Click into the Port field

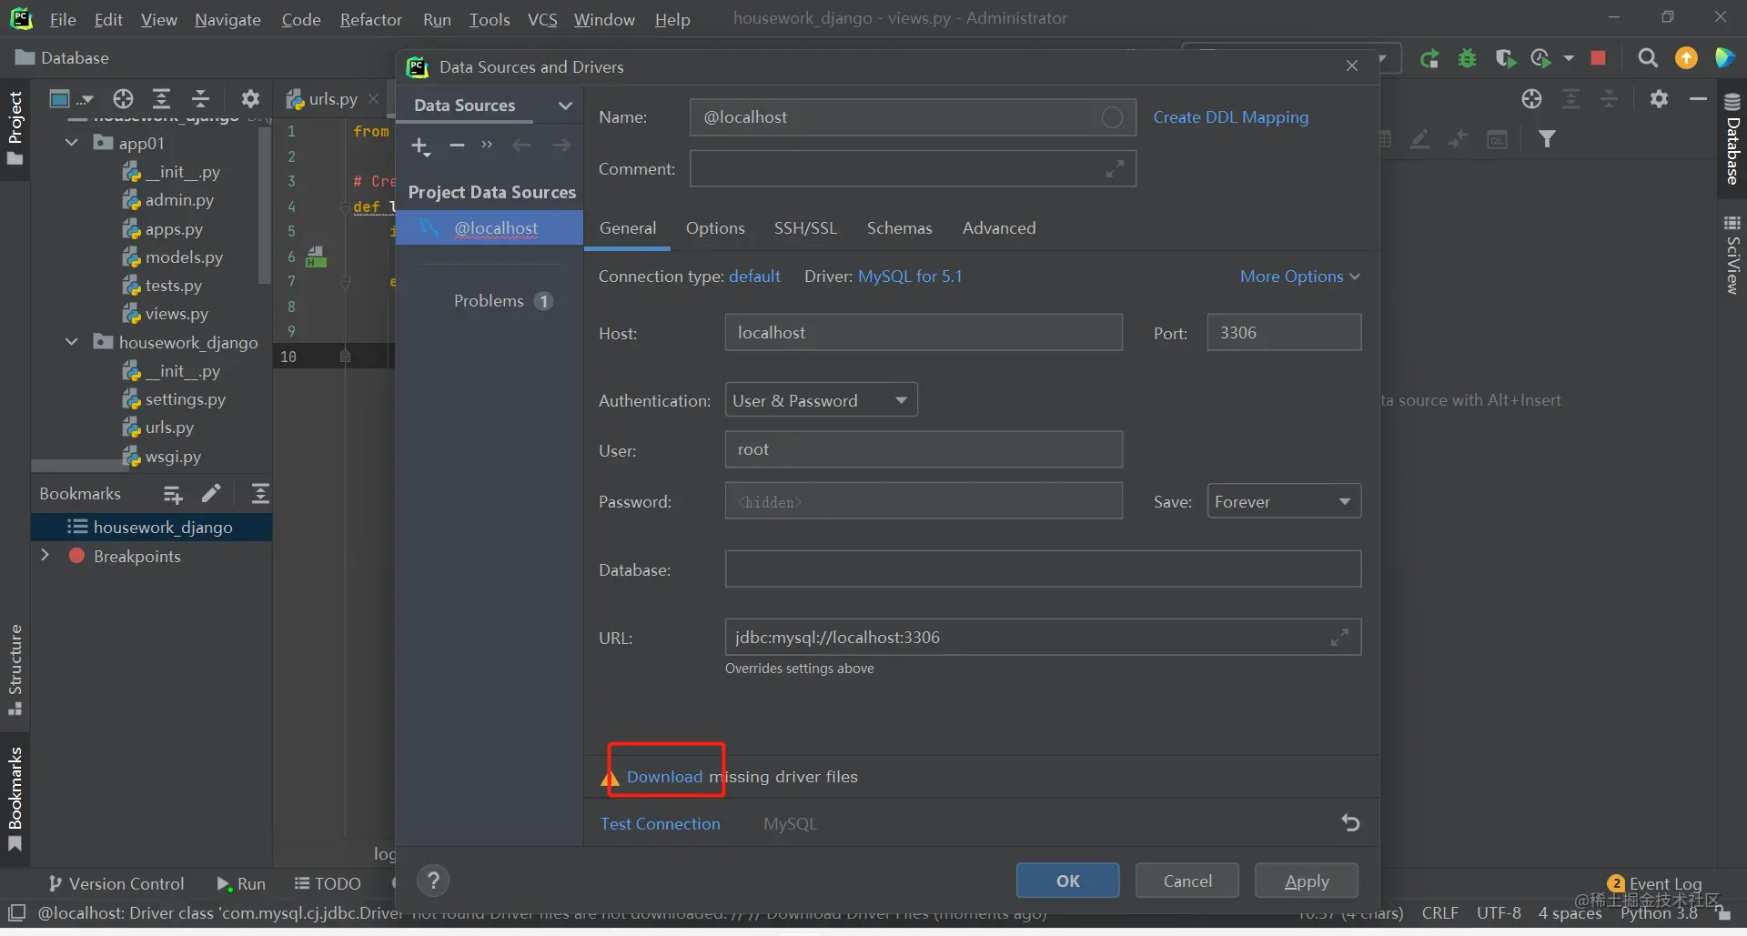[1284, 332]
